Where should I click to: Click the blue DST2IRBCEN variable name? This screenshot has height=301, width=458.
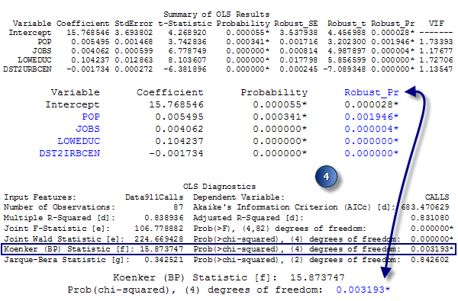tap(69, 153)
